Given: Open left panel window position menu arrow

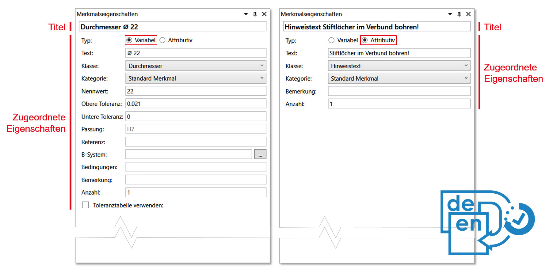Looking at the screenshot, I should click(x=246, y=14).
